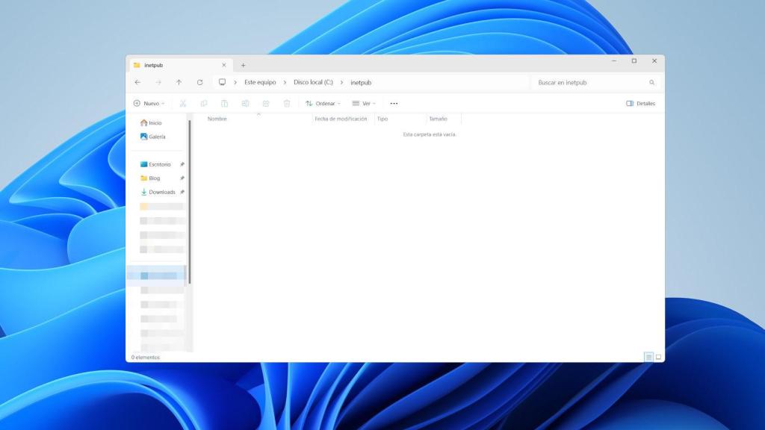
Task: Go back using the back arrow
Action: coord(138,82)
